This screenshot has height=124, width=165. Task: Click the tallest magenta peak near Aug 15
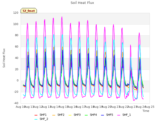62,17
